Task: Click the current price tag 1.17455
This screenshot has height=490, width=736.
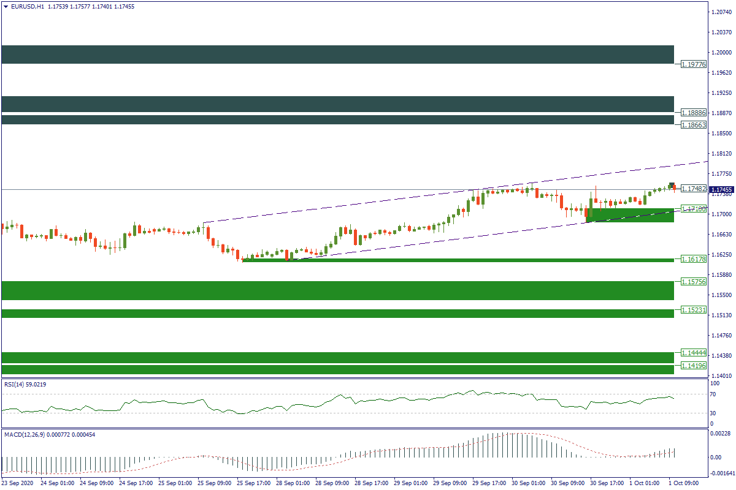Action: 721,190
